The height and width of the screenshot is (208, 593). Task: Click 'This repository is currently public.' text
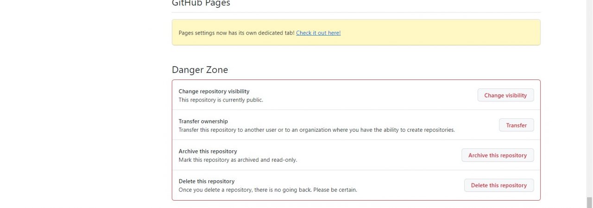coord(221,100)
